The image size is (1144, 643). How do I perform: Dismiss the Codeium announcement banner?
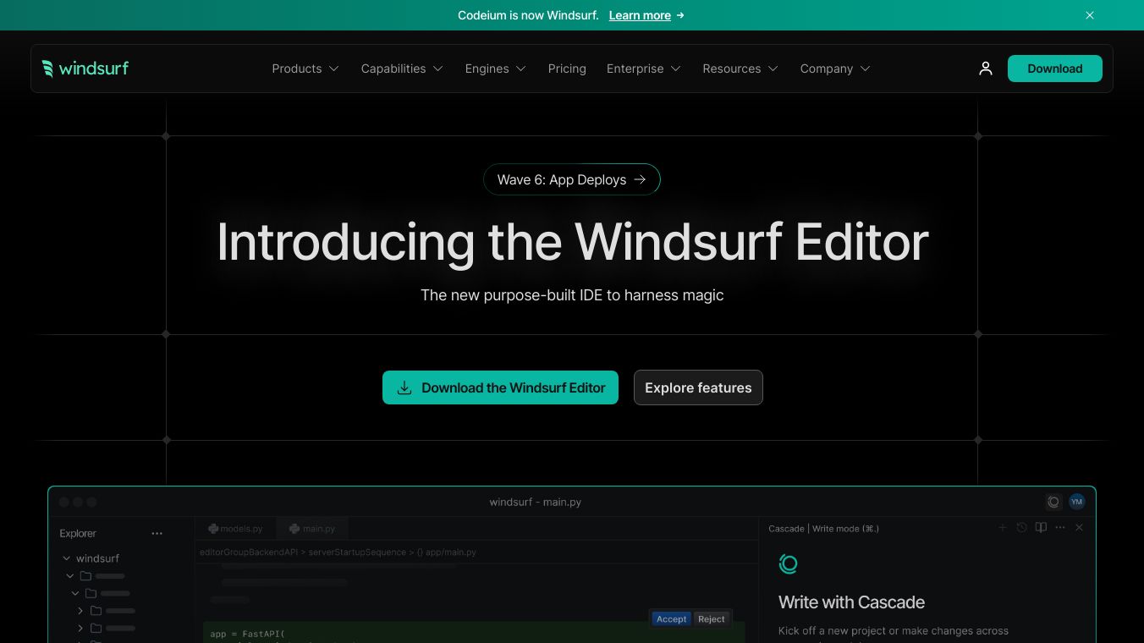click(x=1090, y=15)
